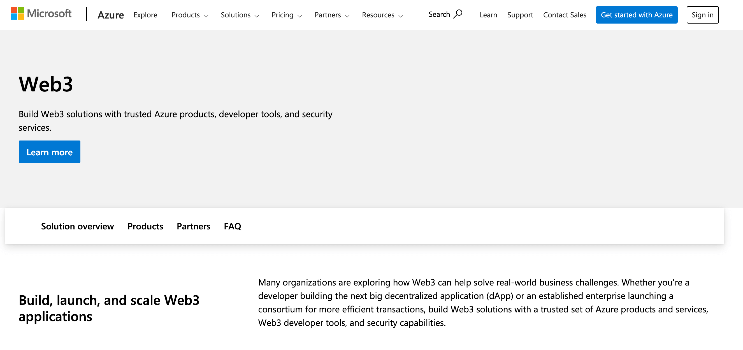Click the Search text label

click(x=439, y=14)
